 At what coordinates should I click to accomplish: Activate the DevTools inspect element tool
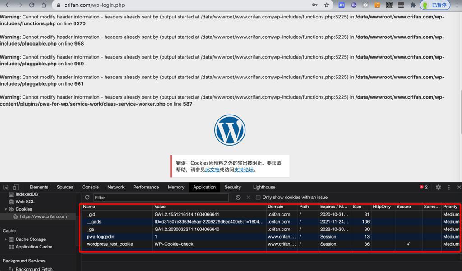click(5, 187)
